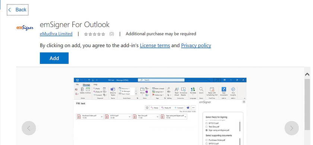313x145 pixels.
Task: Uncheck 'Sign using emSigner.pdf' checkbox
Action: (x=206, y=130)
